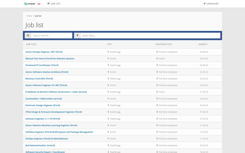Click date 24.04.25
The width and height of the screenshot is (245, 153).
204,99
